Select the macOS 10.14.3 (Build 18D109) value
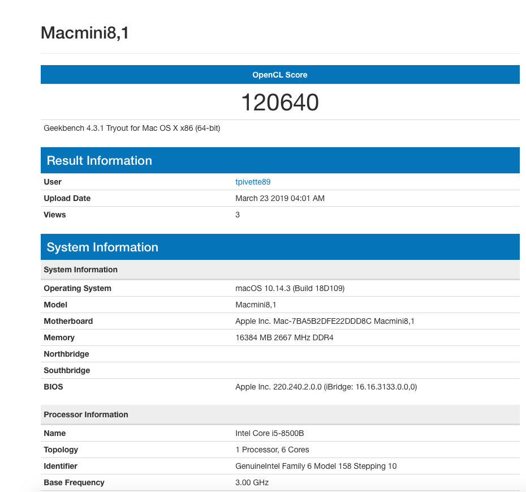This screenshot has width=526, height=492. 290,288
